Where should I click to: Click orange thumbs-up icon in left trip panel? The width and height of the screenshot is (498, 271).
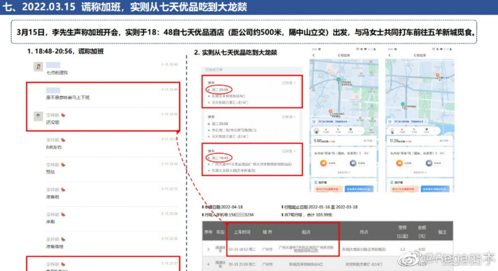[324, 163]
